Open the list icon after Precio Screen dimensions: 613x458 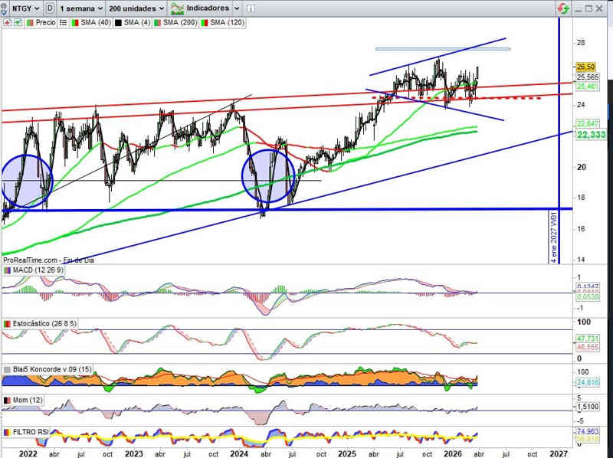(x=62, y=23)
